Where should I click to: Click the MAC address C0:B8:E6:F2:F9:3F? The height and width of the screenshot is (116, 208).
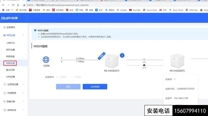pyautogui.click(x=185, y=89)
